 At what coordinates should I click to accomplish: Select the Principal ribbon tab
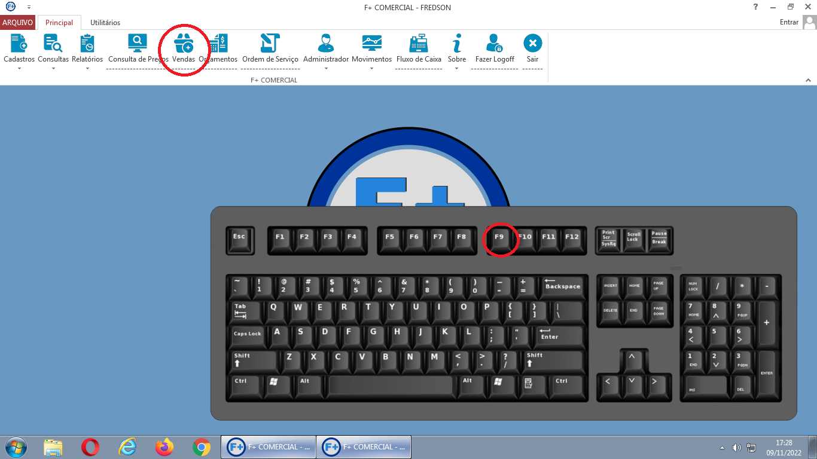click(x=59, y=23)
